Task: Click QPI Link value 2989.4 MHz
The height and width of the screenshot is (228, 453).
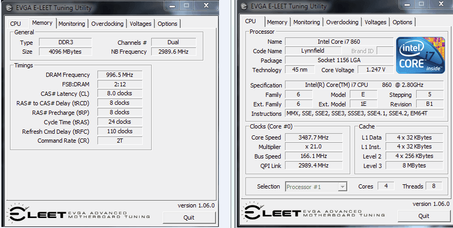Action: 313,165
